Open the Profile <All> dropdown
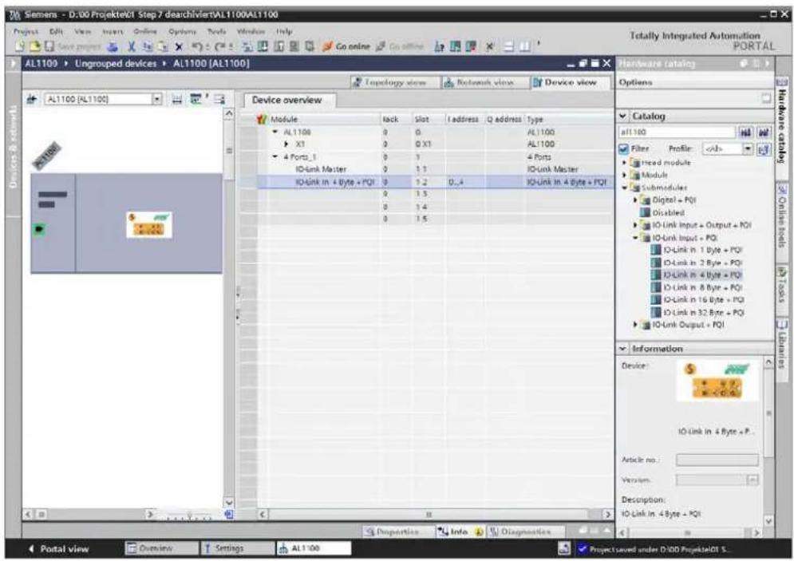Viewport: 794px width, 561px height. (748, 149)
